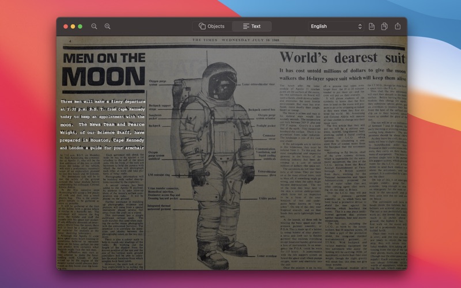461x288 pixels.
Task: Switch to the Objects mode tab
Action: [212, 26]
